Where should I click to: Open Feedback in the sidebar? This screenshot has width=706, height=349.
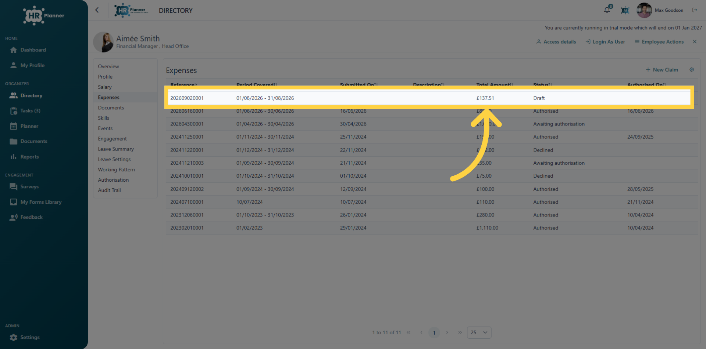click(x=26, y=217)
